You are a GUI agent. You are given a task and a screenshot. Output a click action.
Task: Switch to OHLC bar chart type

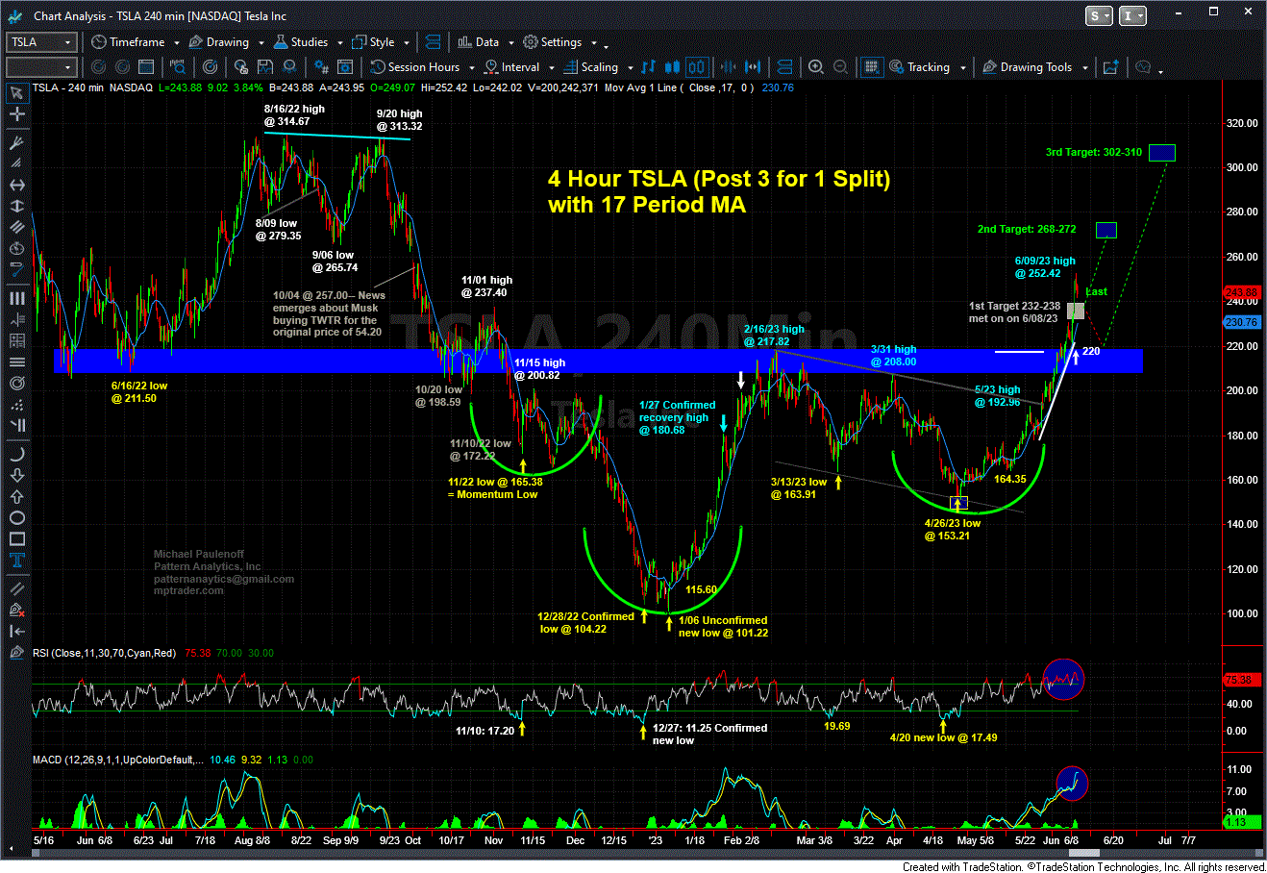pos(649,67)
